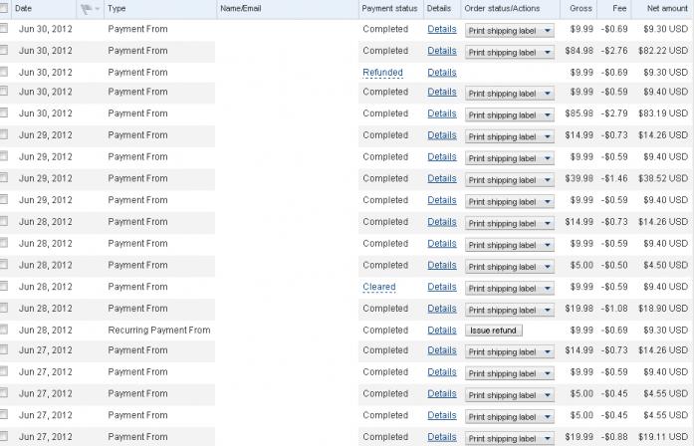695x446 pixels.
Task: Click the '$85.98' gross amount
Action: 579,113
